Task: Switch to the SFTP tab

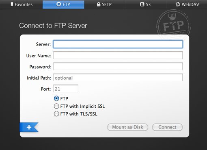Action: tap(105, 4)
